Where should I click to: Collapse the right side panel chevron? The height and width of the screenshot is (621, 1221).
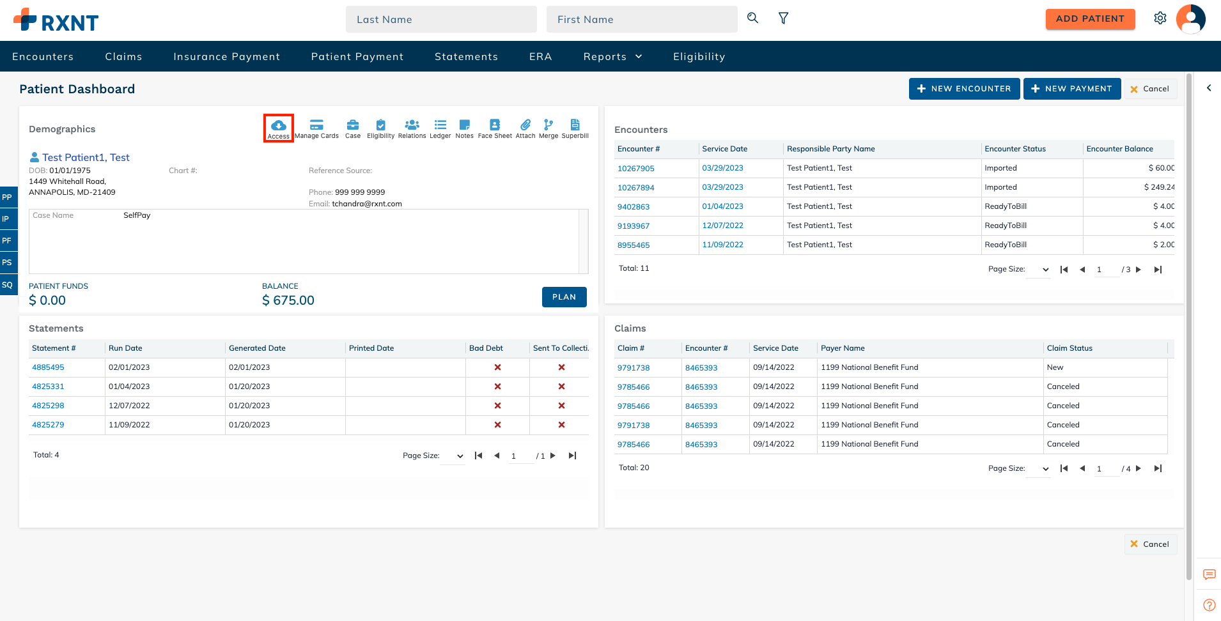click(1208, 88)
